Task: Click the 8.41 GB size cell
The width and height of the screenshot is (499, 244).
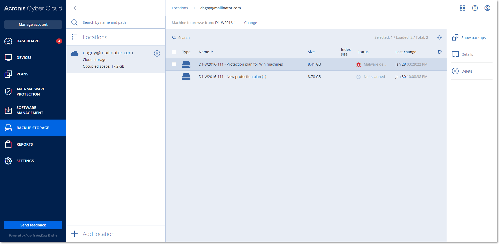Action: tap(314, 64)
